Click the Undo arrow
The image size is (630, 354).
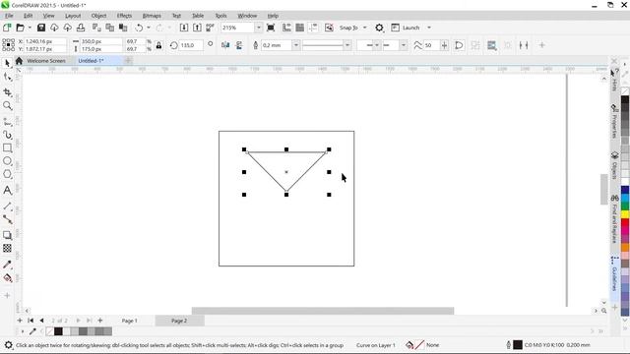pos(139,28)
